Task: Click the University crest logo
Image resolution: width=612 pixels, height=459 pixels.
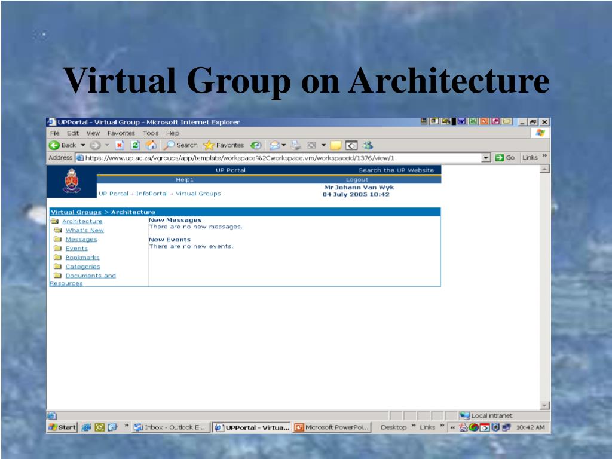Action: point(72,180)
